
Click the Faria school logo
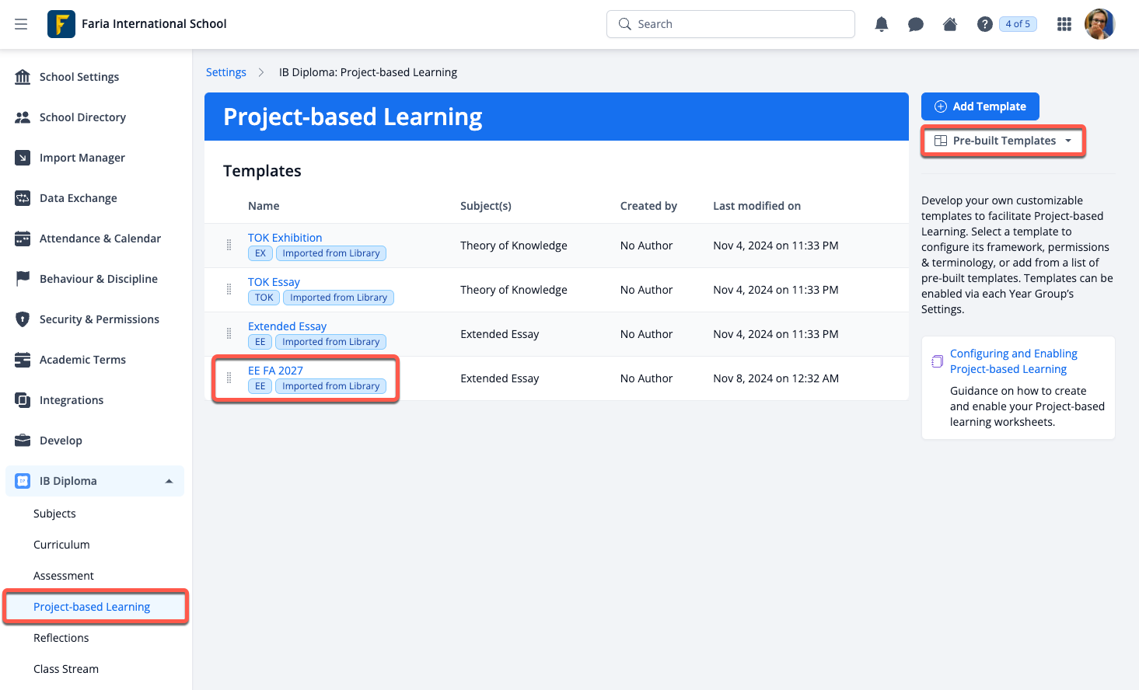point(61,24)
